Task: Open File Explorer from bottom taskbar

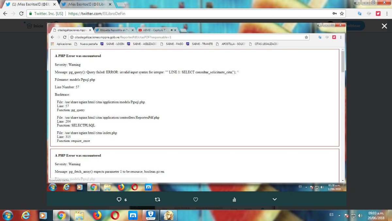Action: point(79,215)
